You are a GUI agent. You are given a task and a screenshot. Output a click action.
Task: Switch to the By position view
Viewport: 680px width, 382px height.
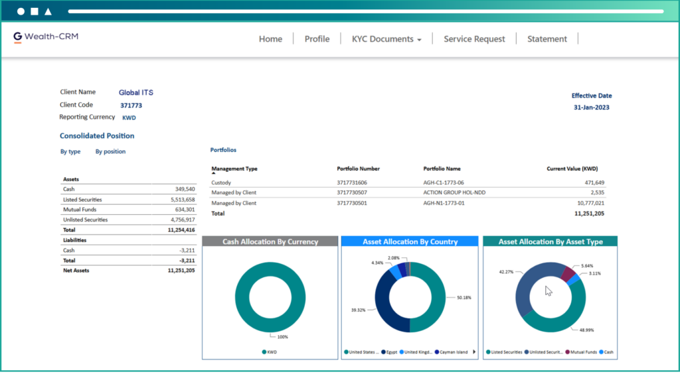(110, 152)
